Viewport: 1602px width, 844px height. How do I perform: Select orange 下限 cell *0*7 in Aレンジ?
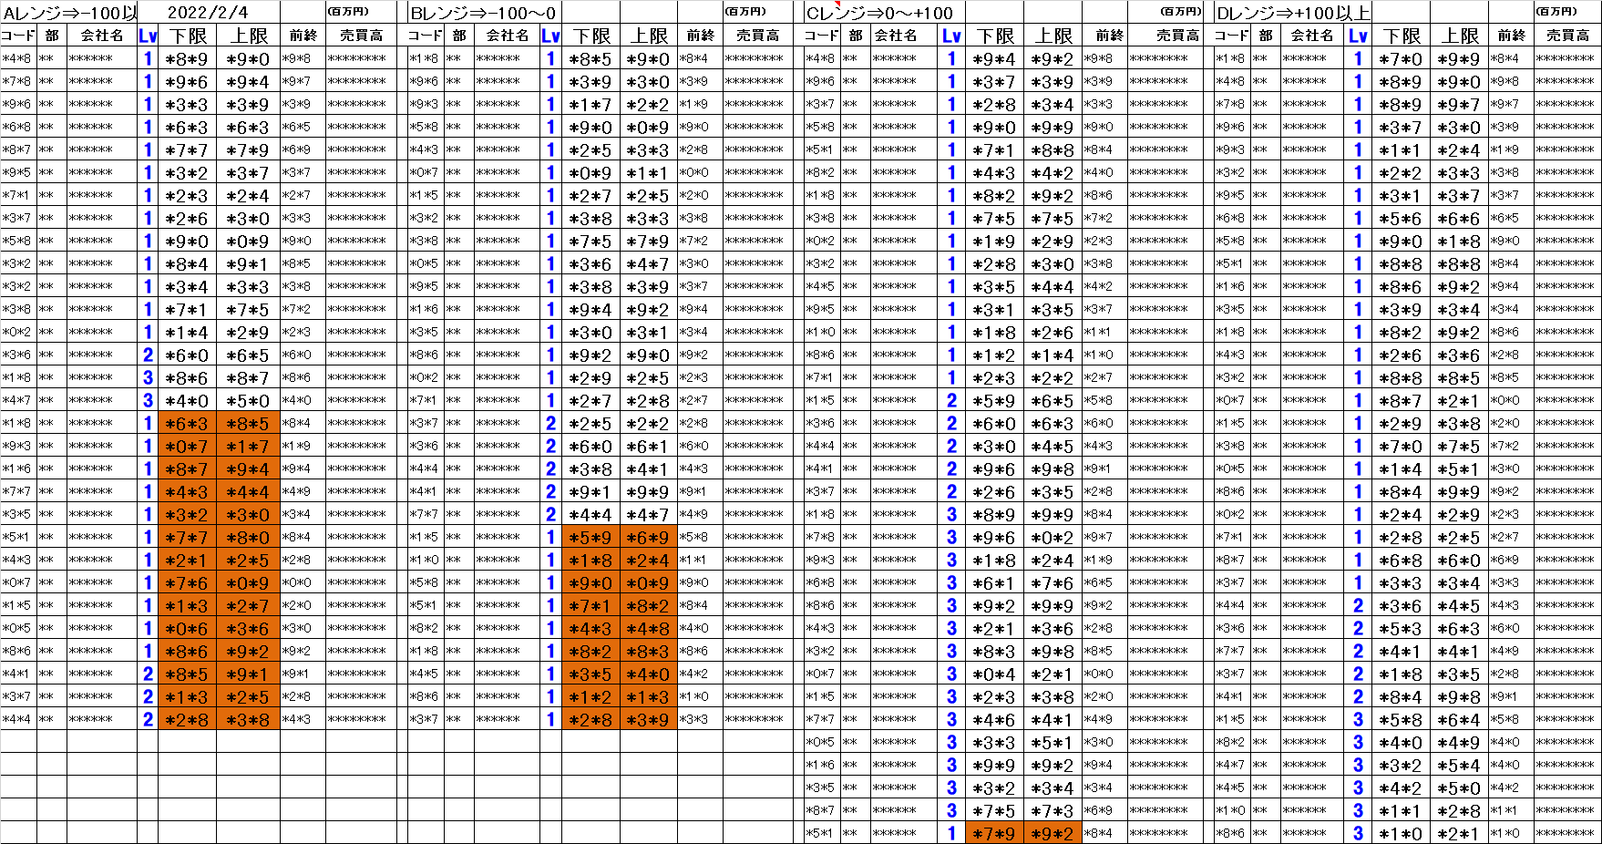tap(187, 446)
